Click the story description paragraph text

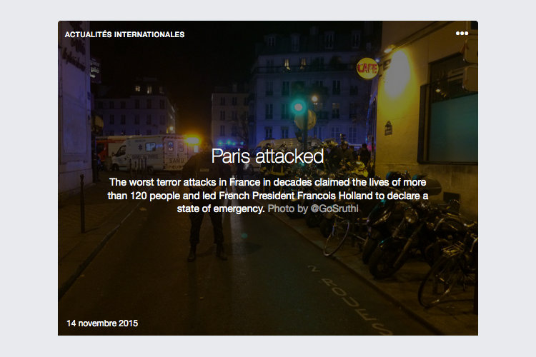click(x=268, y=196)
